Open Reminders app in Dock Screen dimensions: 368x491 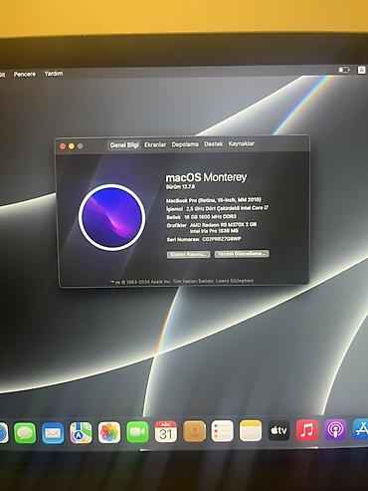(222, 431)
